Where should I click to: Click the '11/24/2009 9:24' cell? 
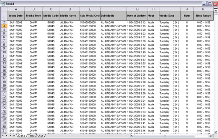(x=137, y=101)
